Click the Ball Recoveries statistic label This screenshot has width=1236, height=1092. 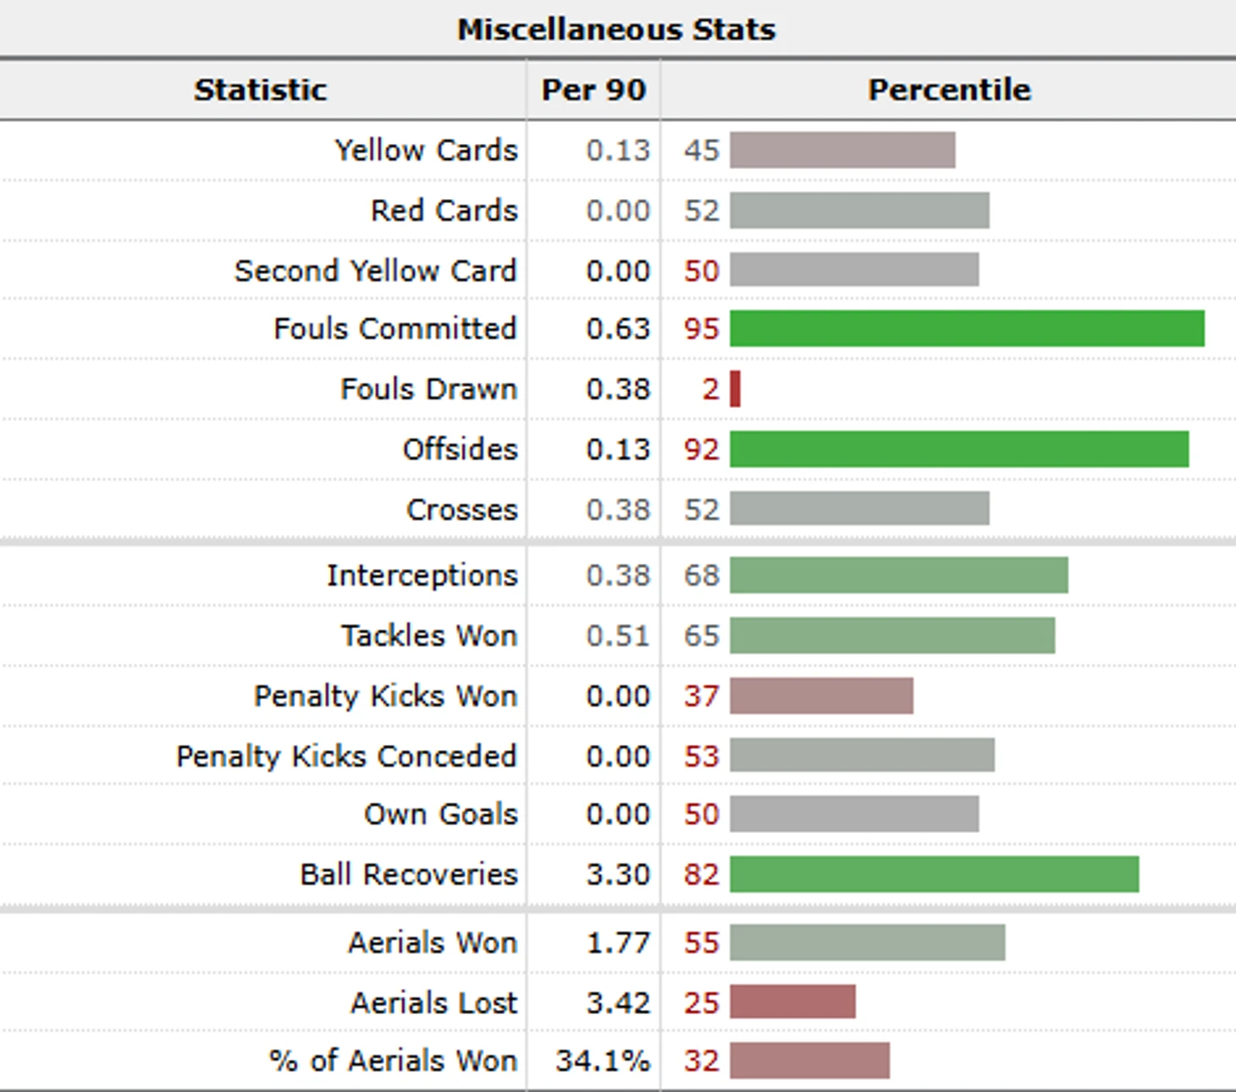pos(408,874)
